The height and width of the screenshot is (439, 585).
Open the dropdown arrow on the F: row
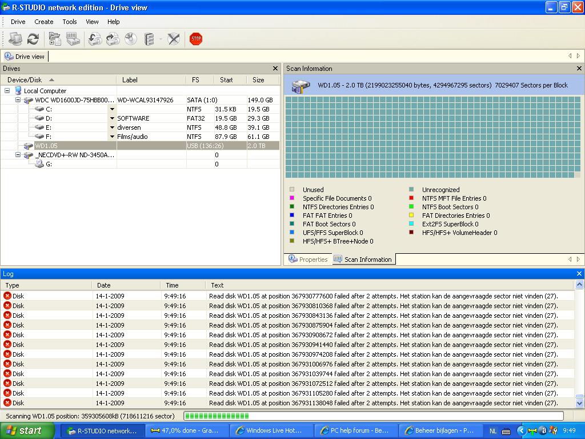[x=112, y=137]
